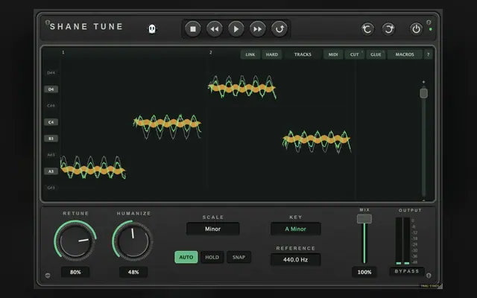This screenshot has height=298, width=477.
Task: Select the CUT tool
Action: (x=355, y=54)
